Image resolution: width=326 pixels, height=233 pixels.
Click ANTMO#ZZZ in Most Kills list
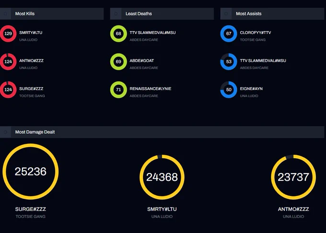click(31, 61)
